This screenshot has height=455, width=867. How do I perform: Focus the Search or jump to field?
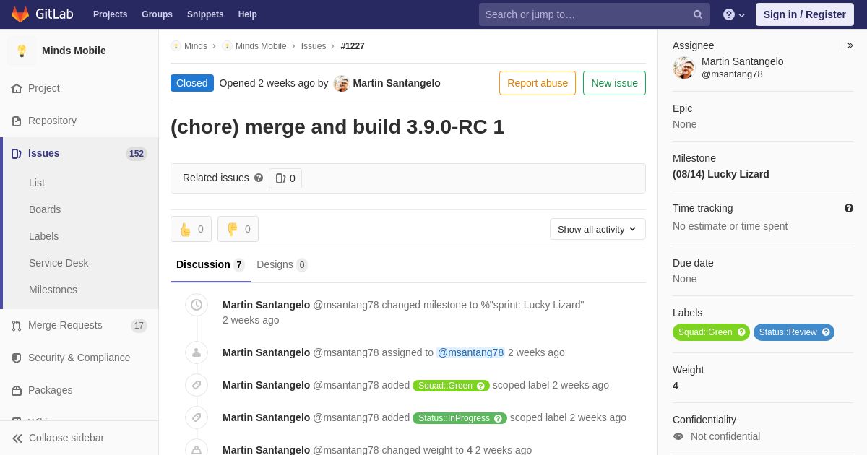tap(594, 14)
